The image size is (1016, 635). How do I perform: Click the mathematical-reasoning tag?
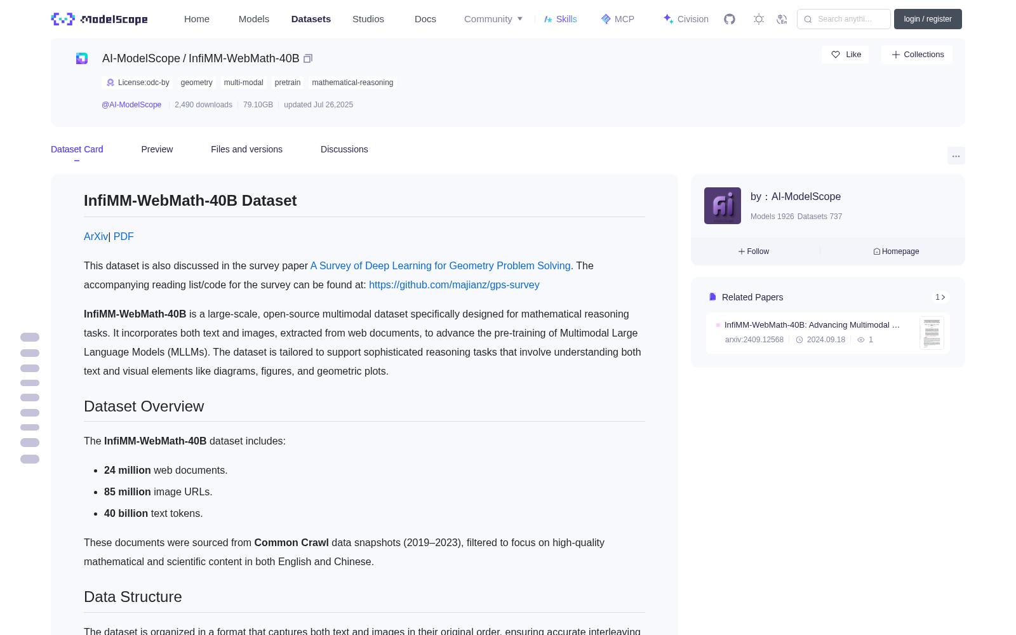[x=352, y=83]
